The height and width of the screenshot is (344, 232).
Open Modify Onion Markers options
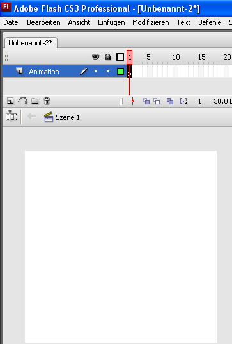pyautogui.click(x=183, y=101)
